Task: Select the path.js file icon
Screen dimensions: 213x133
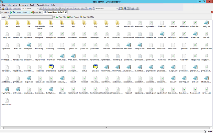Action: 84,67
